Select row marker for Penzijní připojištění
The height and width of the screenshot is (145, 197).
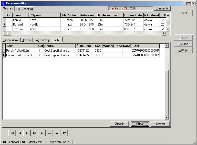[4, 51]
